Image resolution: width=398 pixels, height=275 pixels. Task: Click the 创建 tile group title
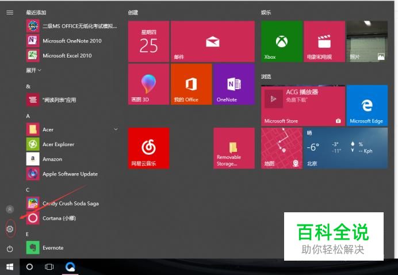133,13
